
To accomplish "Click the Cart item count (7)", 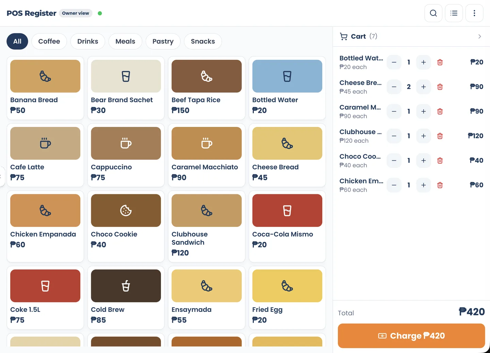I will (x=373, y=36).
